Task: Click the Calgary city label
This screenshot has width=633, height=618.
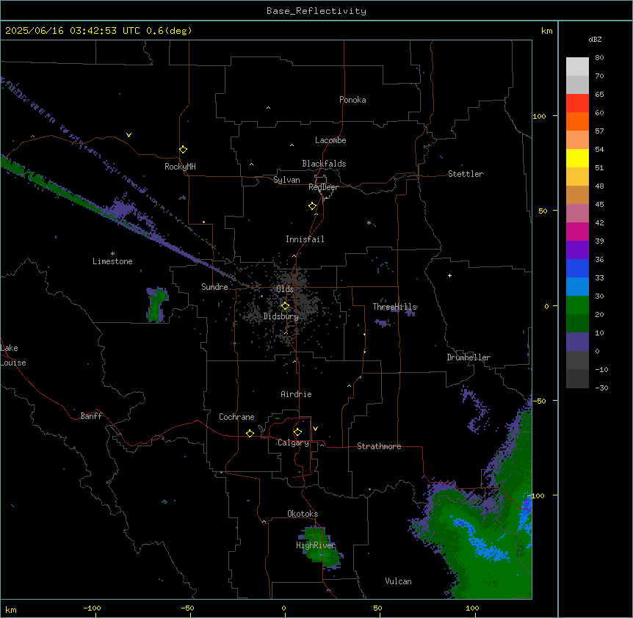Action: (x=293, y=443)
